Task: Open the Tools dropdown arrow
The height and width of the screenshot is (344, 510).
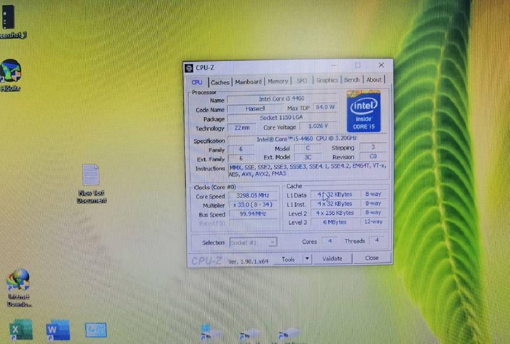Action: coord(307,259)
